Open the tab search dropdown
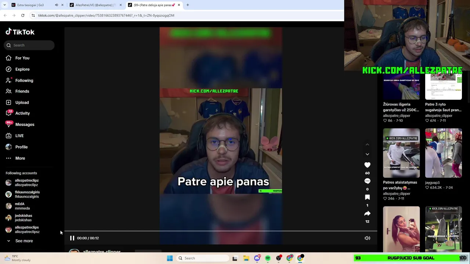This screenshot has height=264, width=470. (4, 5)
